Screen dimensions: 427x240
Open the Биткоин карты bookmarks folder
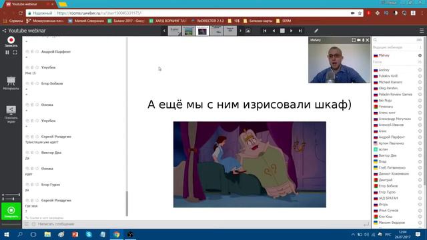(x=258, y=21)
